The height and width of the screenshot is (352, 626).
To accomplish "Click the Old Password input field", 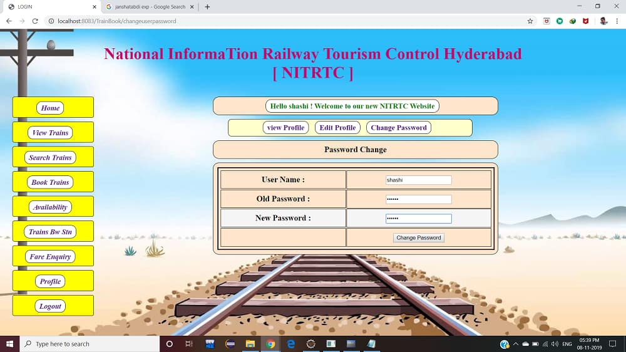I will pyautogui.click(x=418, y=199).
